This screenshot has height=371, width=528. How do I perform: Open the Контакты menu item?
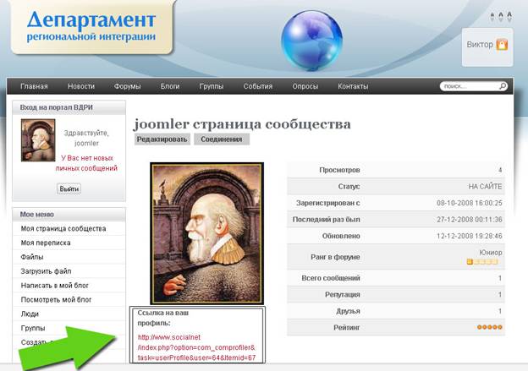pyautogui.click(x=353, y=86)
